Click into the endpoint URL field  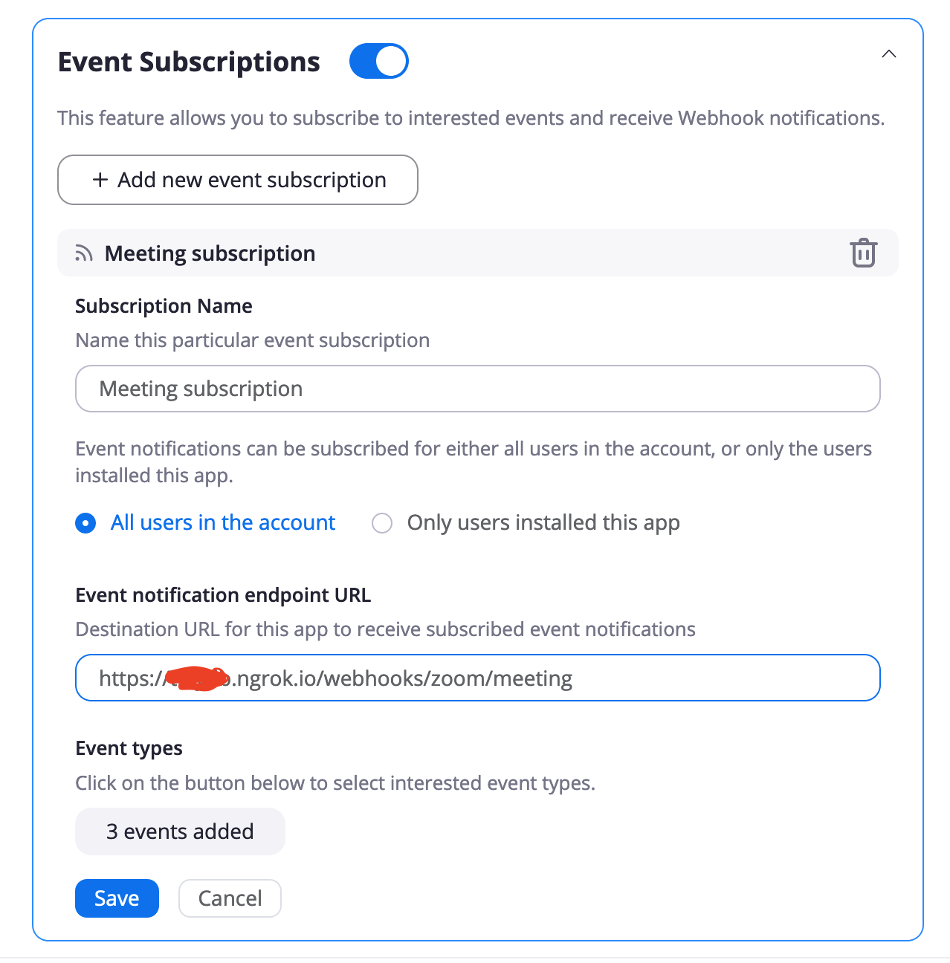pyautogui.click(x=669, y=678)
